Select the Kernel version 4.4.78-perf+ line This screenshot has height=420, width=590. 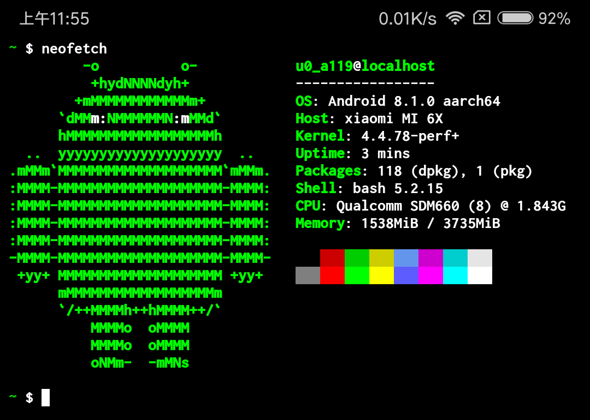(x=377, y=136)
